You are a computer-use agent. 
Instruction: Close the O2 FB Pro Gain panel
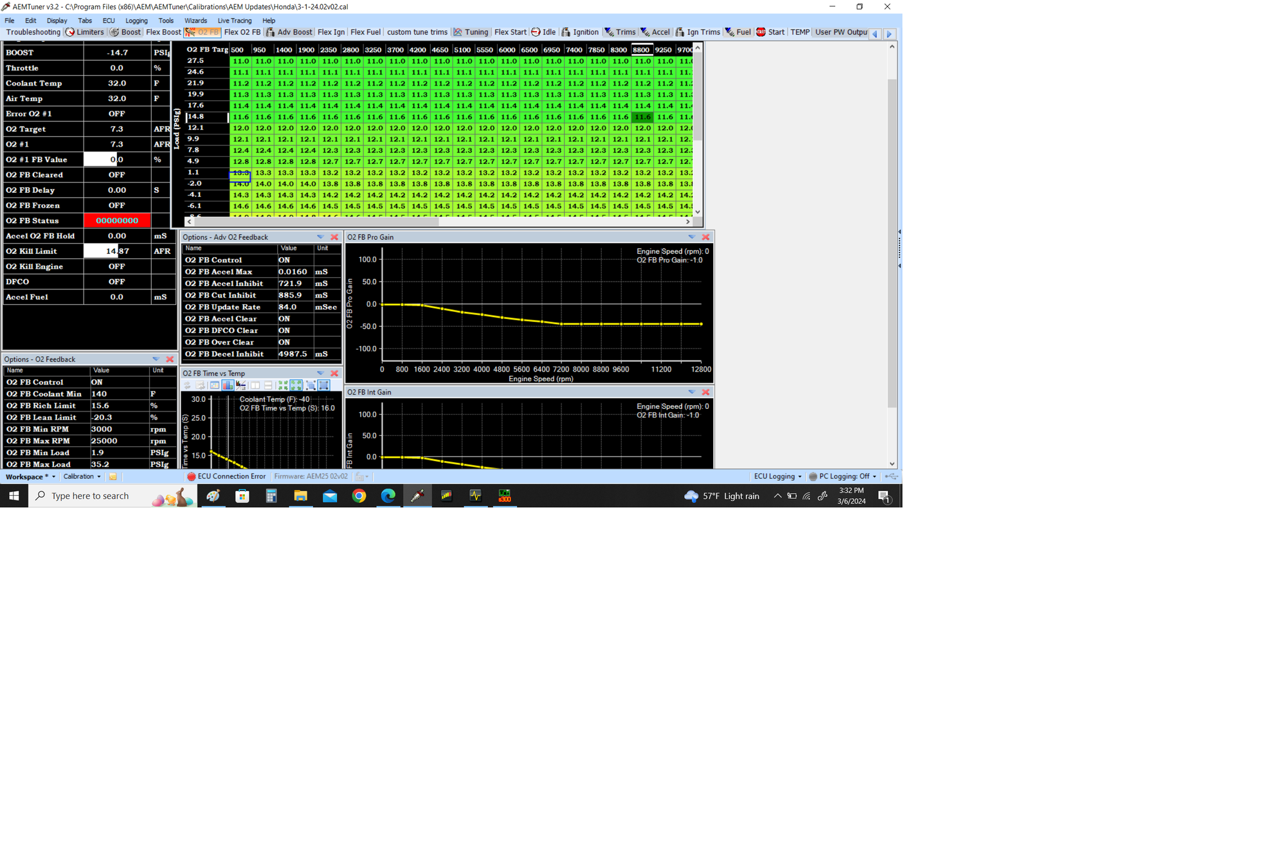pyautogui.click(x=705, y=237)
